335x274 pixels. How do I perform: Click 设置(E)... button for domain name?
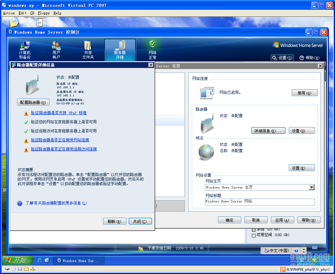[x=302, y=168]
